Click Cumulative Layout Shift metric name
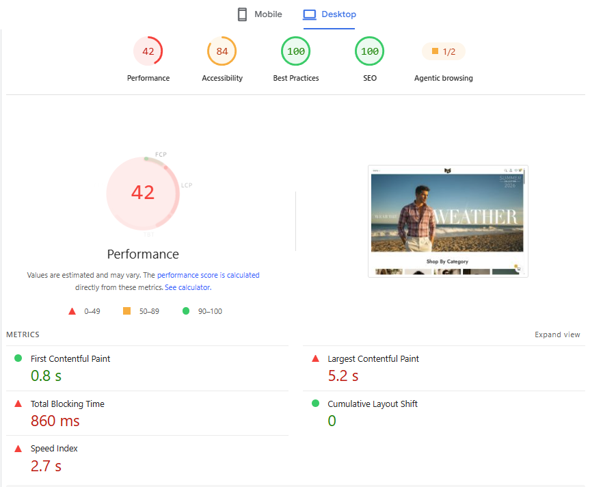Screen dimensions: 590x487 click(x=373, y=404)
